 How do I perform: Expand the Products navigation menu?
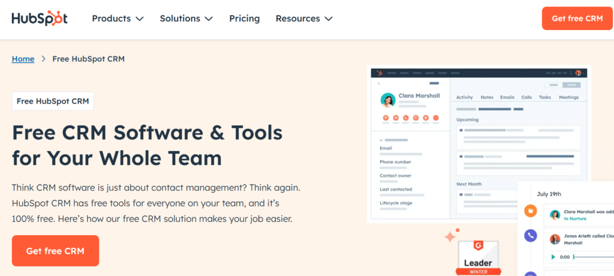pyautogui.click(x=118, y=19)
